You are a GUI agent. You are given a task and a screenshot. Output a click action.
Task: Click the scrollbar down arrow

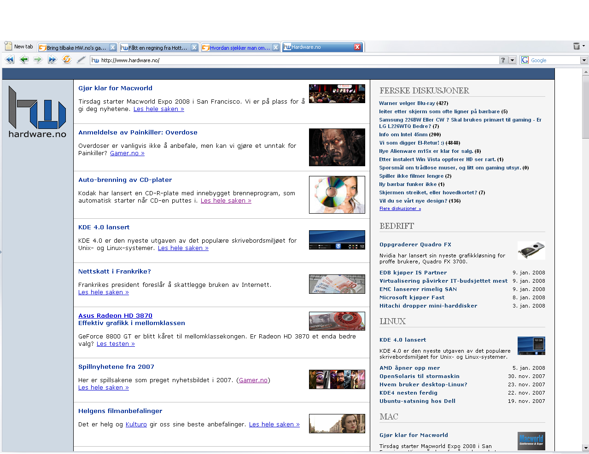pos(585,448)
